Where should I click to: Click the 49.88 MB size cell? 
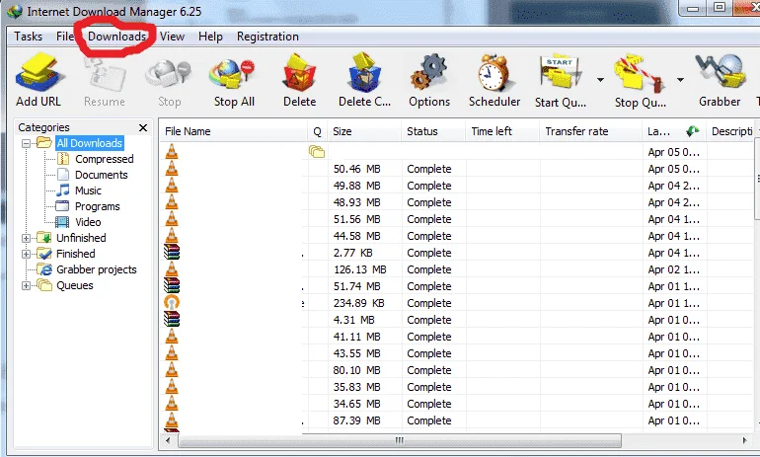[356, 186]
